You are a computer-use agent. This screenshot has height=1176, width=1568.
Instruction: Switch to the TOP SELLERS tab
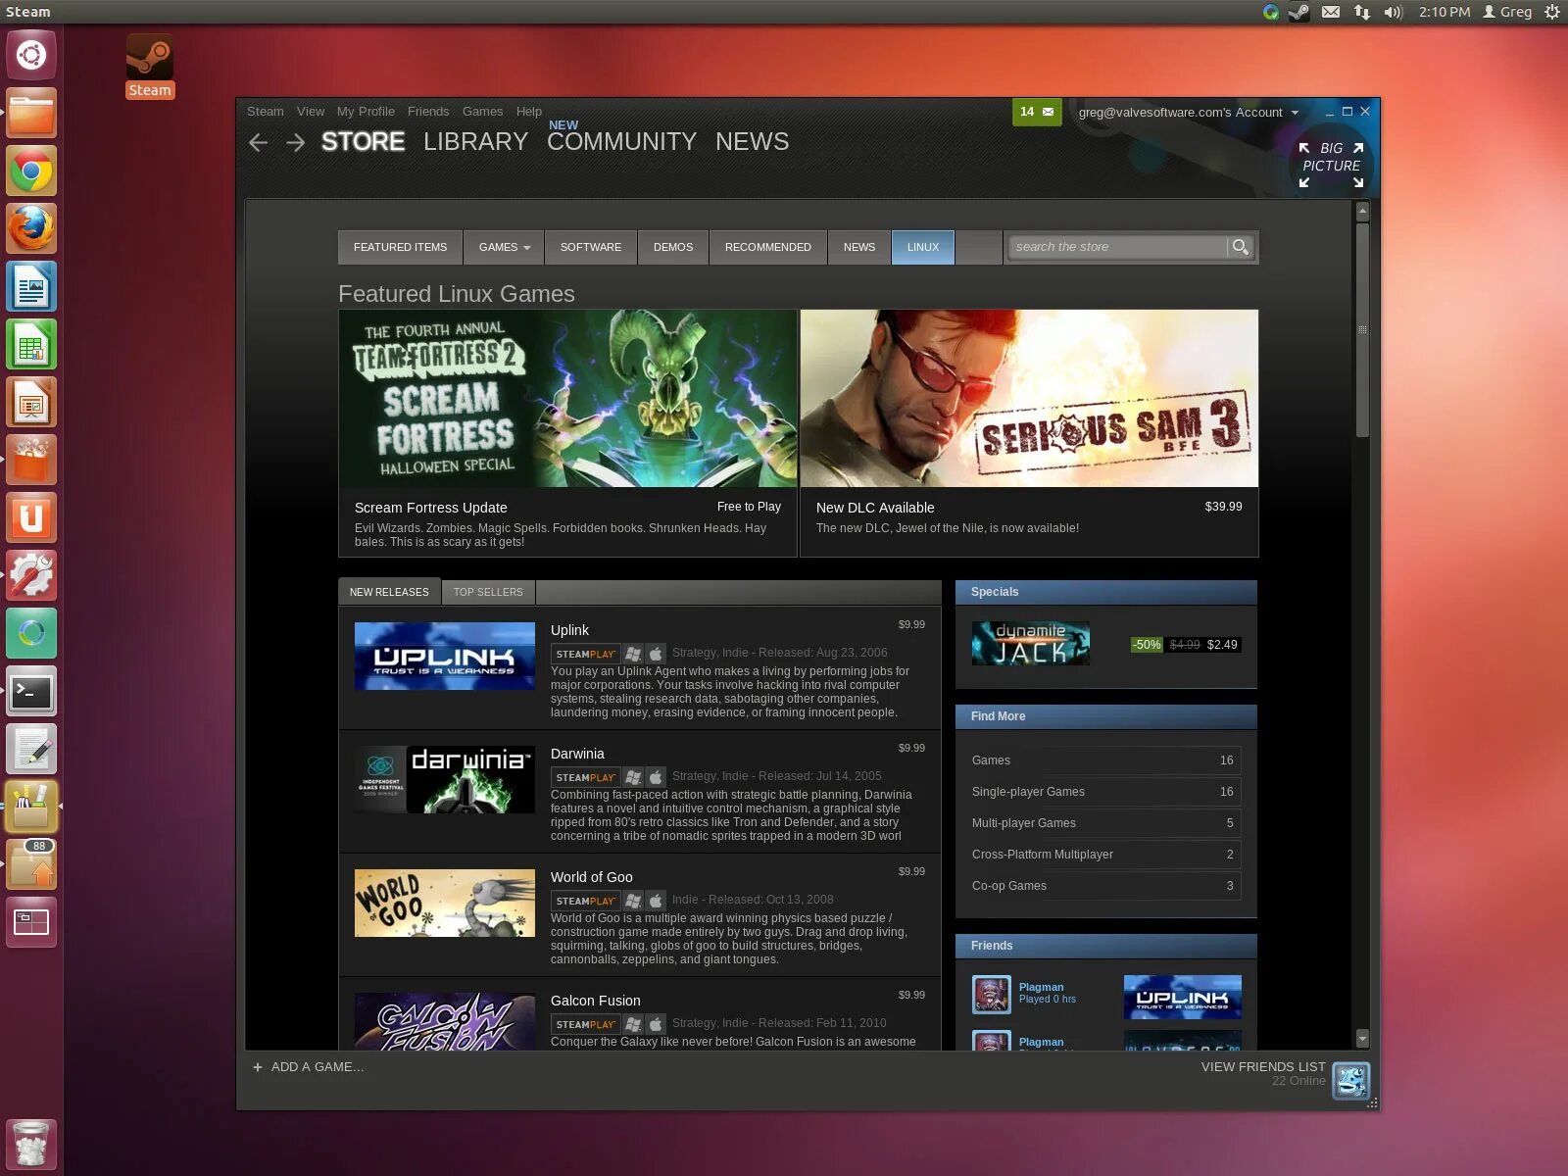tap(487, 592)
